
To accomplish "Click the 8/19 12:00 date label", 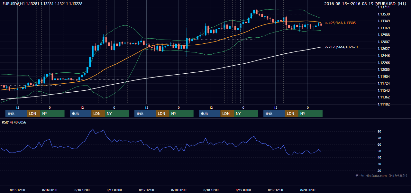I will point(276,190).
